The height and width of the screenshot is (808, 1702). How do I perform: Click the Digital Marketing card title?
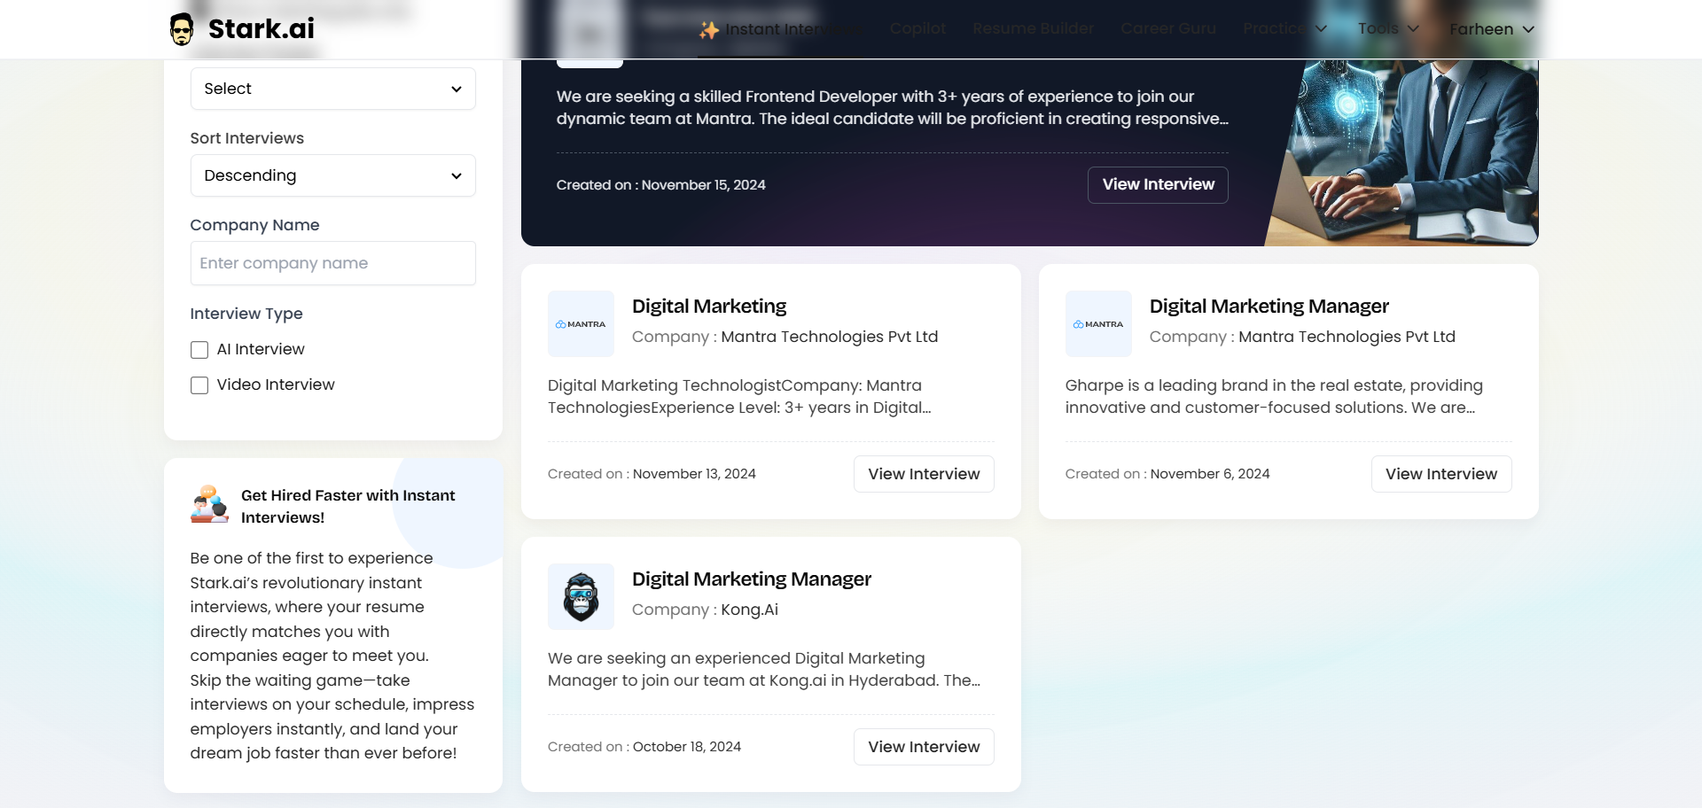[x=709, y=307]
